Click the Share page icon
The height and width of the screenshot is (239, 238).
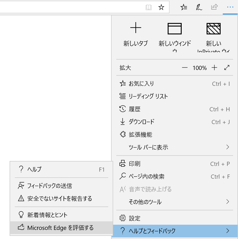pos(214,7)
